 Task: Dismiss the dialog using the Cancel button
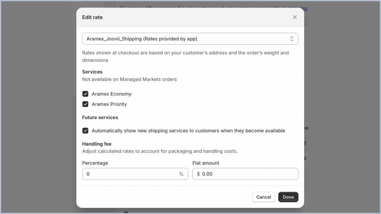pyautogui.click(x=263, y=197)
